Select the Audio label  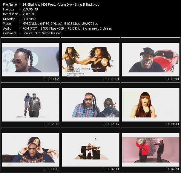[7, 28]
